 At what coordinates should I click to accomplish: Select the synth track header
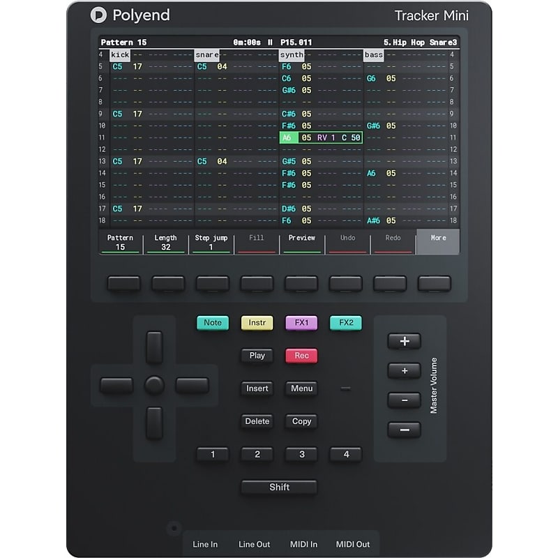click(291, 54)
